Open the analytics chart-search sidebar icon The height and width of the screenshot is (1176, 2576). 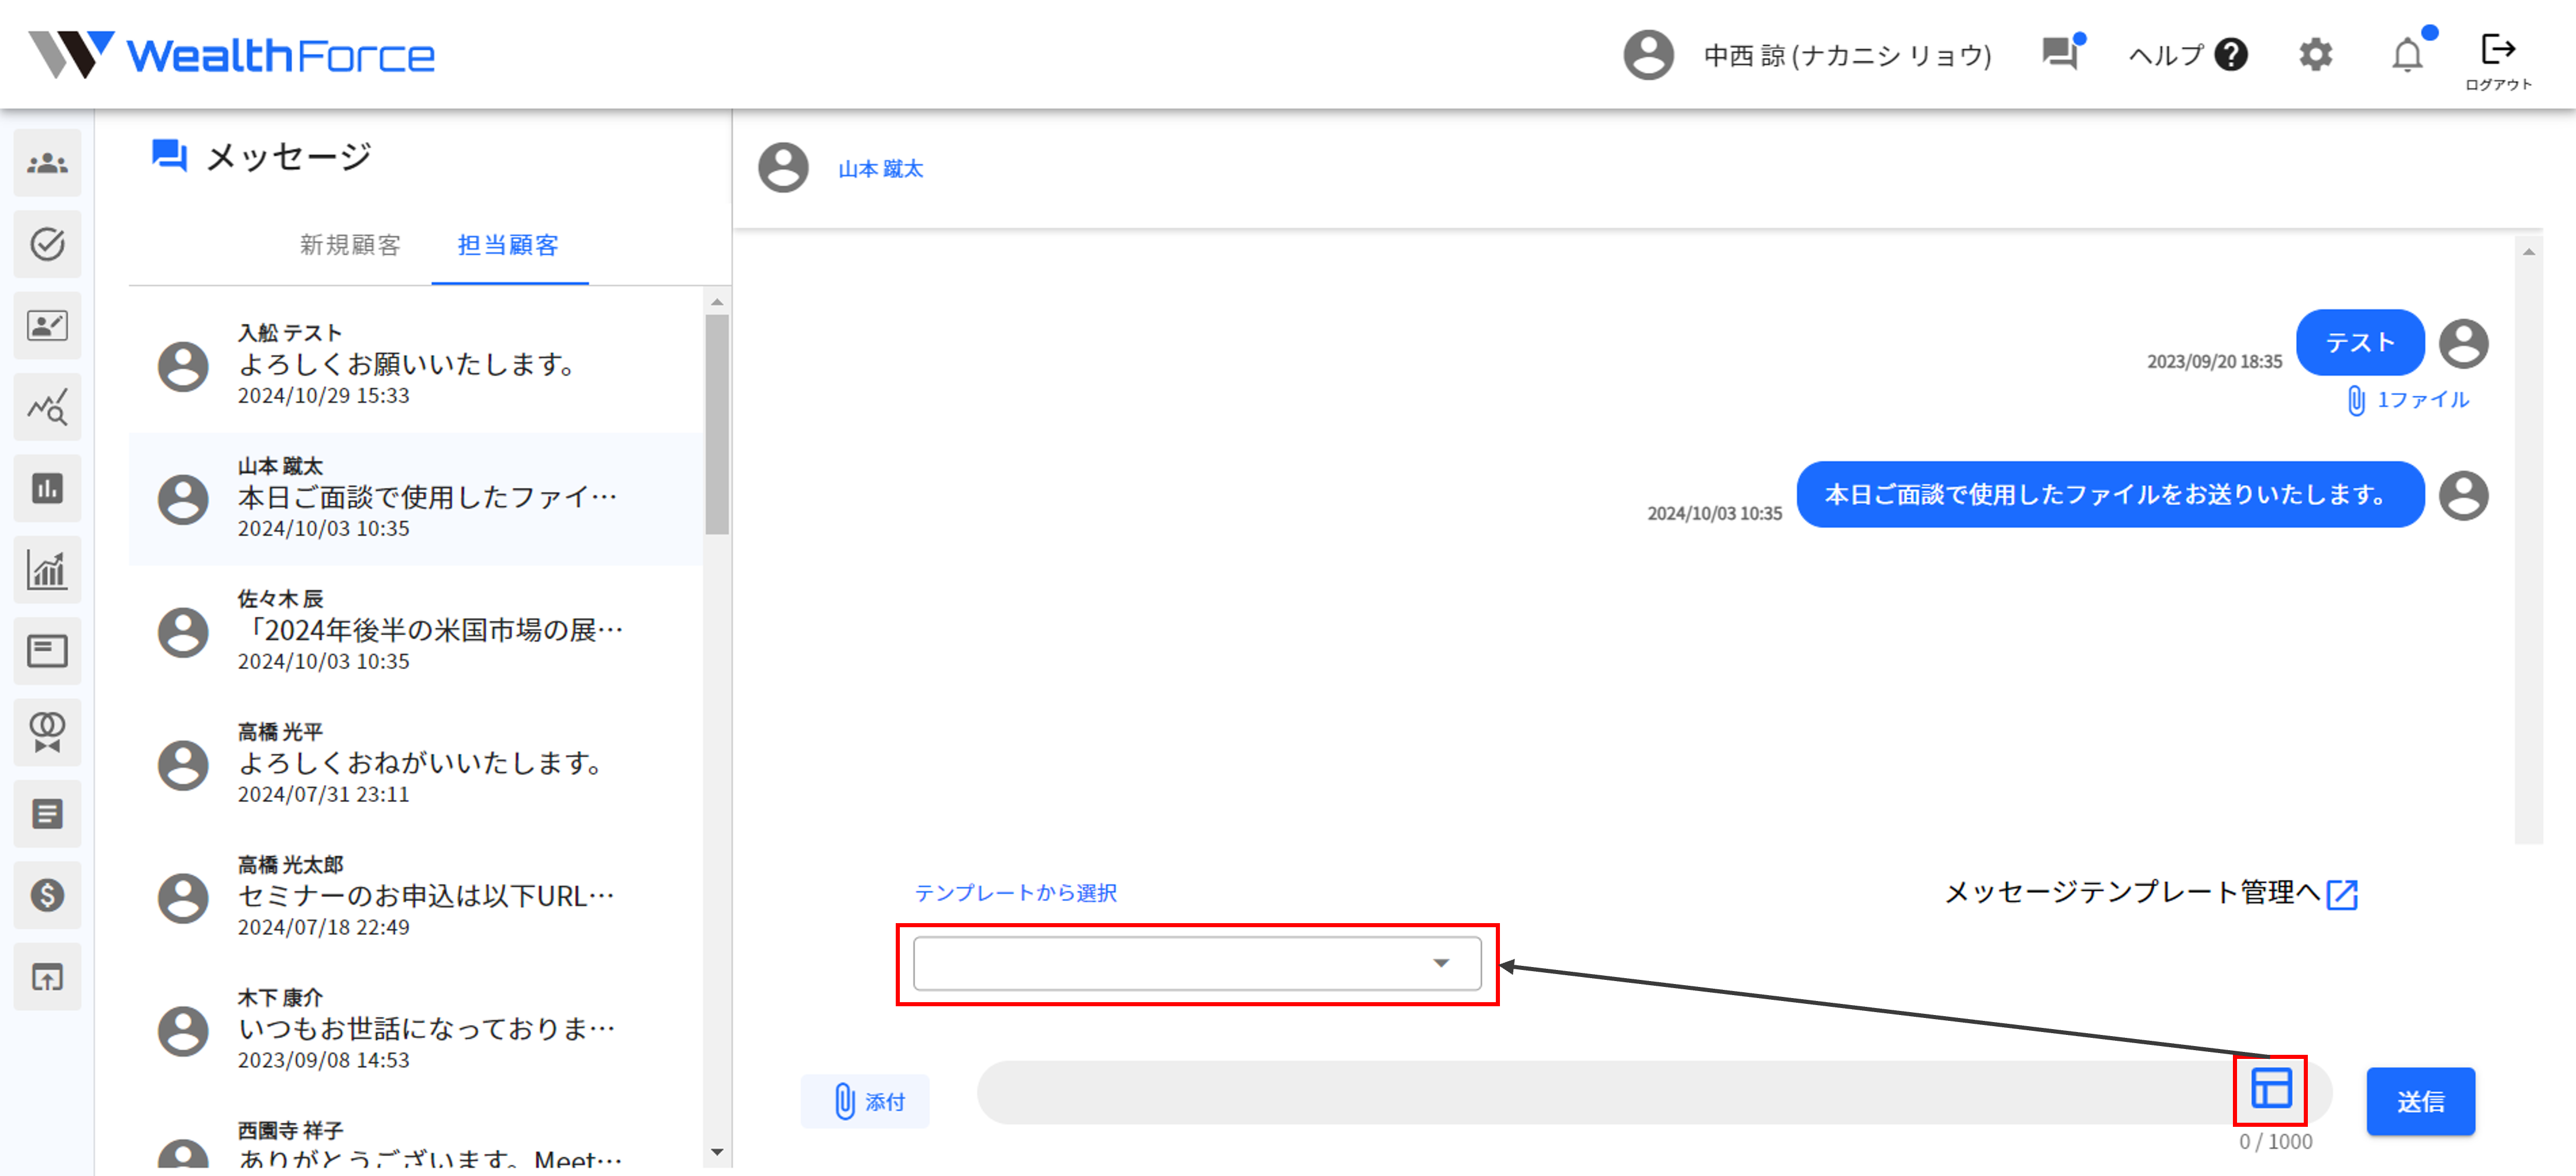47,407
